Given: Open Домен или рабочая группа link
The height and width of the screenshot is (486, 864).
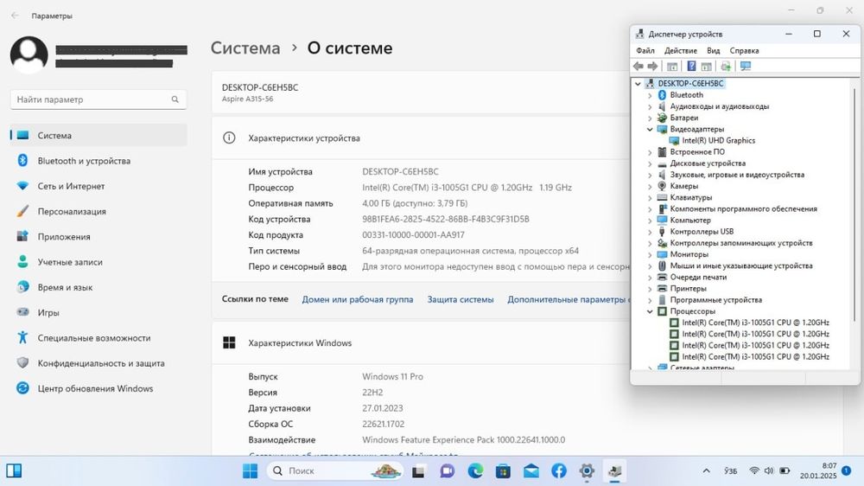Looking at the screenshot, I should 357,299.
